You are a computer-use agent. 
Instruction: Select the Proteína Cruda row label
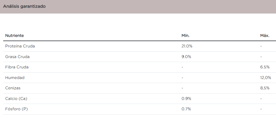[20, 46]
